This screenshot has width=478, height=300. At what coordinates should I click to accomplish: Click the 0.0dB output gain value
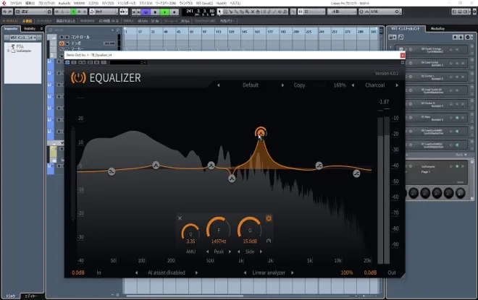click(x=370, y=273)
